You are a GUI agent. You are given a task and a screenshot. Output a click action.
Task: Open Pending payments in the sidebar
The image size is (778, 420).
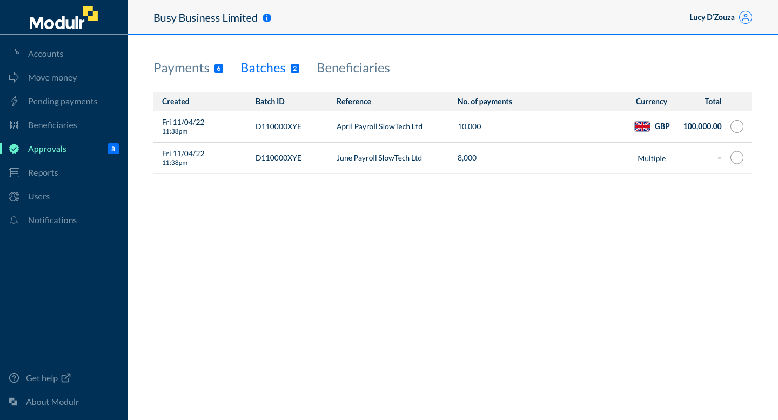point(64,101)
